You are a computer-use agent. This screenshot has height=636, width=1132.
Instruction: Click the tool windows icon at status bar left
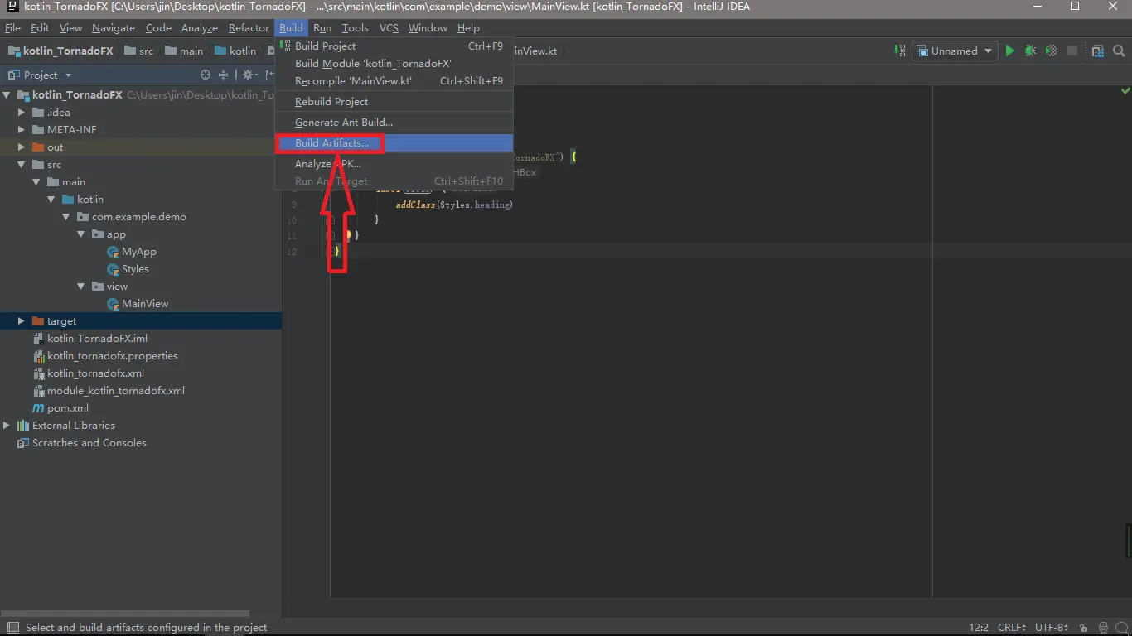coord(12,628)
